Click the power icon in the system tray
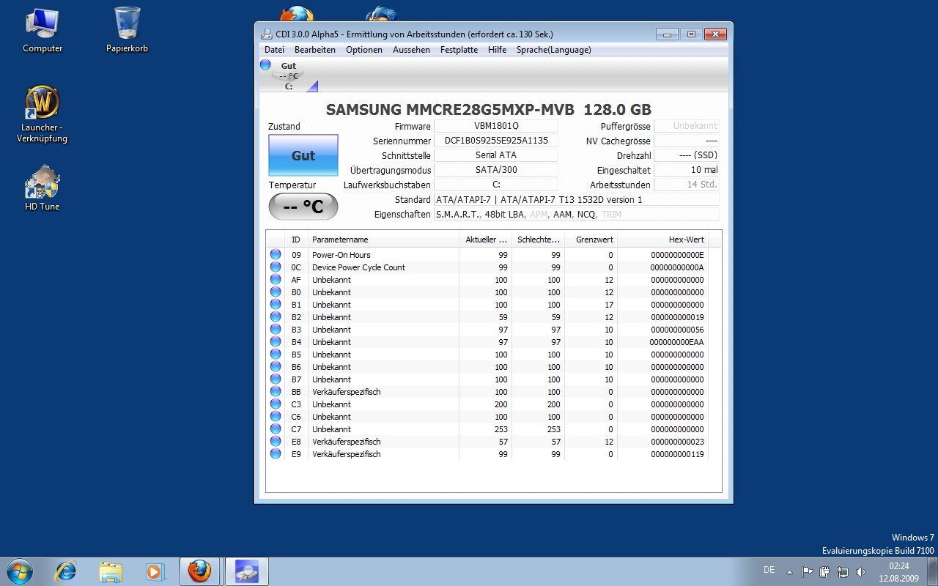Image resolution: width=938 pixels, height=586 pixels. click(x=825, y=571)
